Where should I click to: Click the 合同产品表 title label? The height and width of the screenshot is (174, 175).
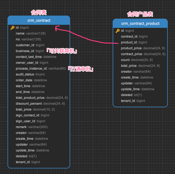[140, 14]
